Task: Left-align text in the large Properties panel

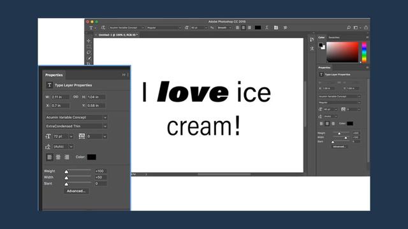Action: click(x=50, y=157)
